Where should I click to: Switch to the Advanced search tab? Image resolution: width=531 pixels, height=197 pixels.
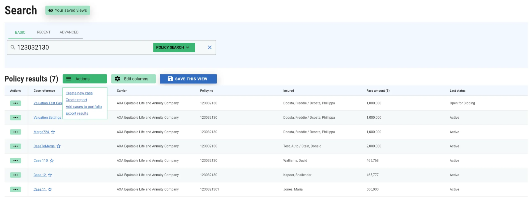pyautogui.click(x=69, y=32)
